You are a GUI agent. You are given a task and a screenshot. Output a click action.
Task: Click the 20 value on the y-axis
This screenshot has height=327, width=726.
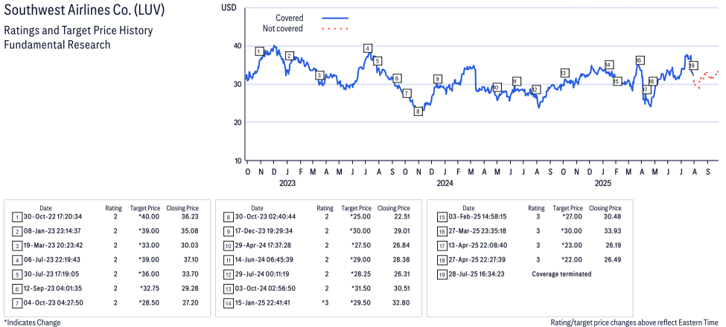[x=237, y=123]
